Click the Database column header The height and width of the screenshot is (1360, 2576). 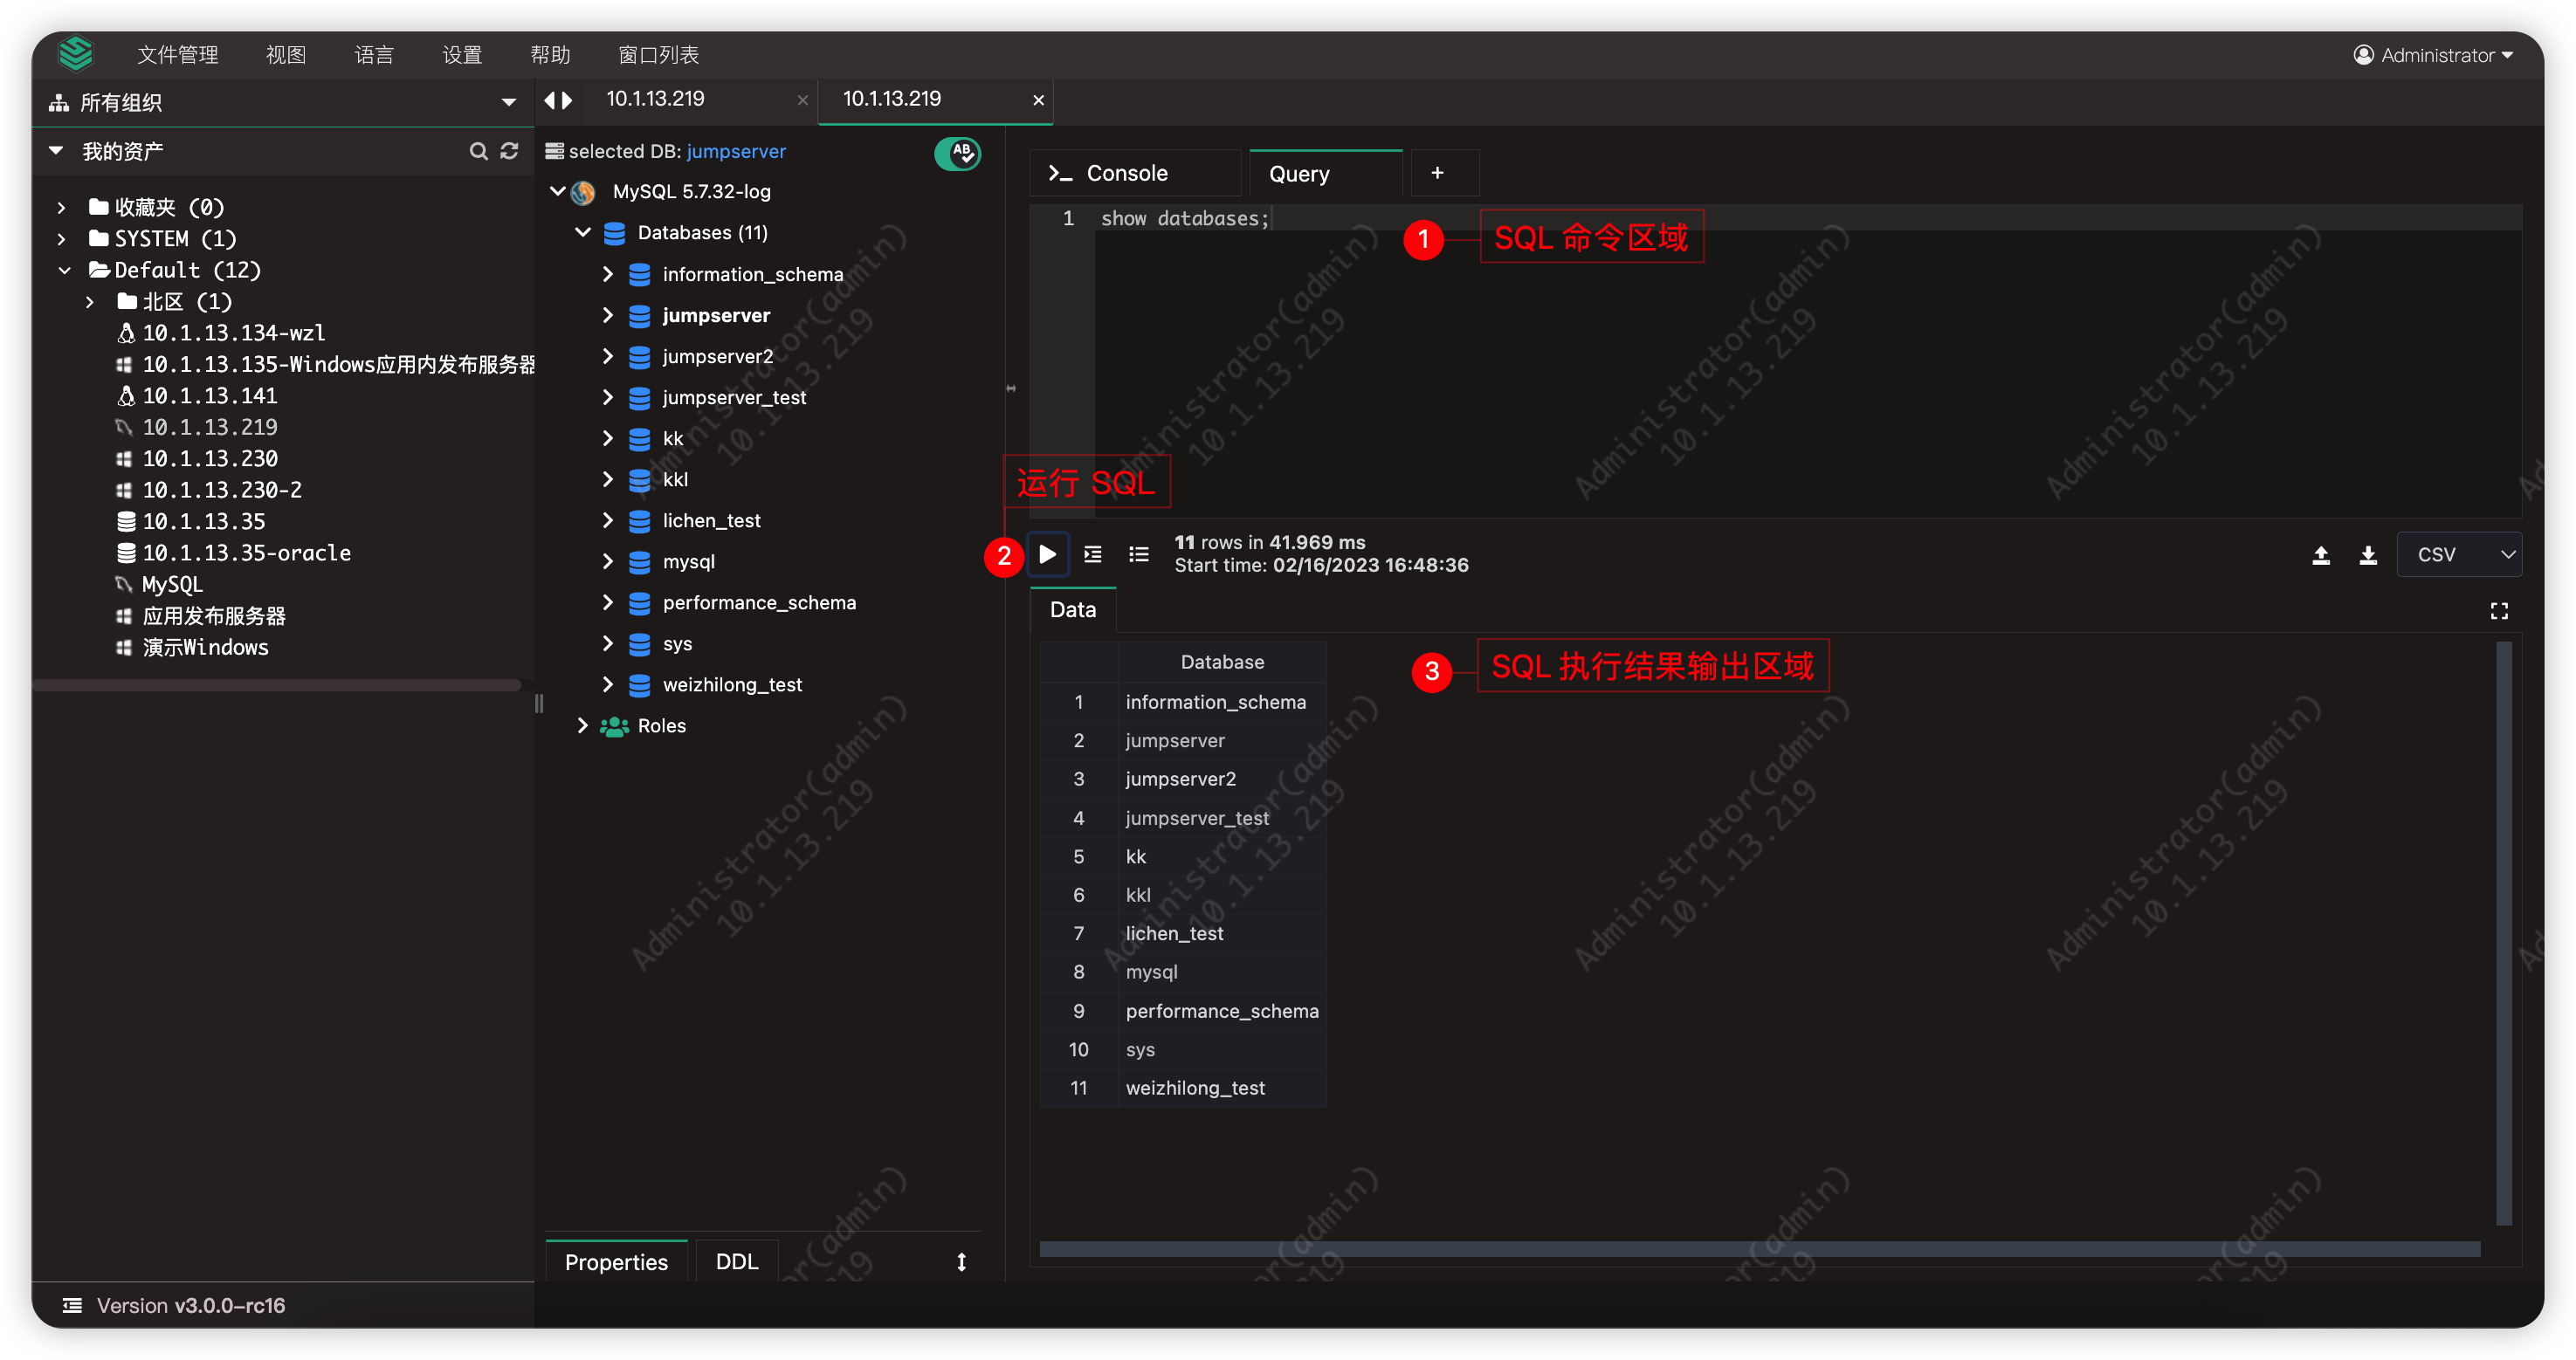coord(1222,662)
